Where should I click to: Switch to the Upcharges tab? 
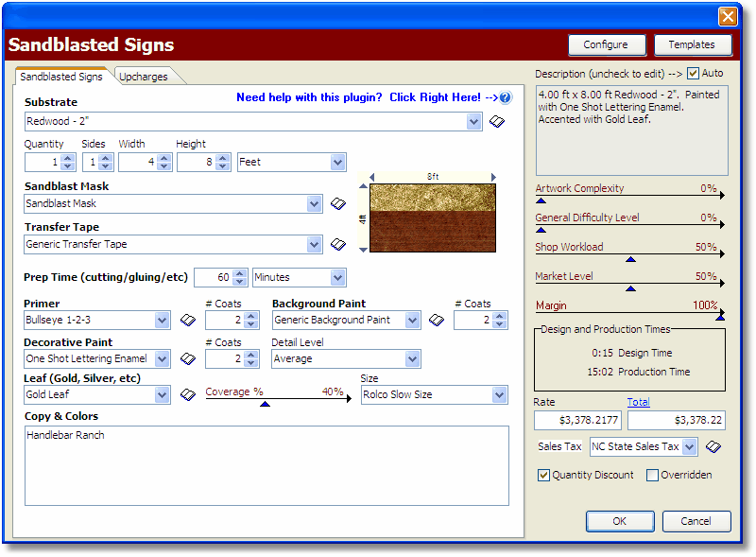(143, 77)
